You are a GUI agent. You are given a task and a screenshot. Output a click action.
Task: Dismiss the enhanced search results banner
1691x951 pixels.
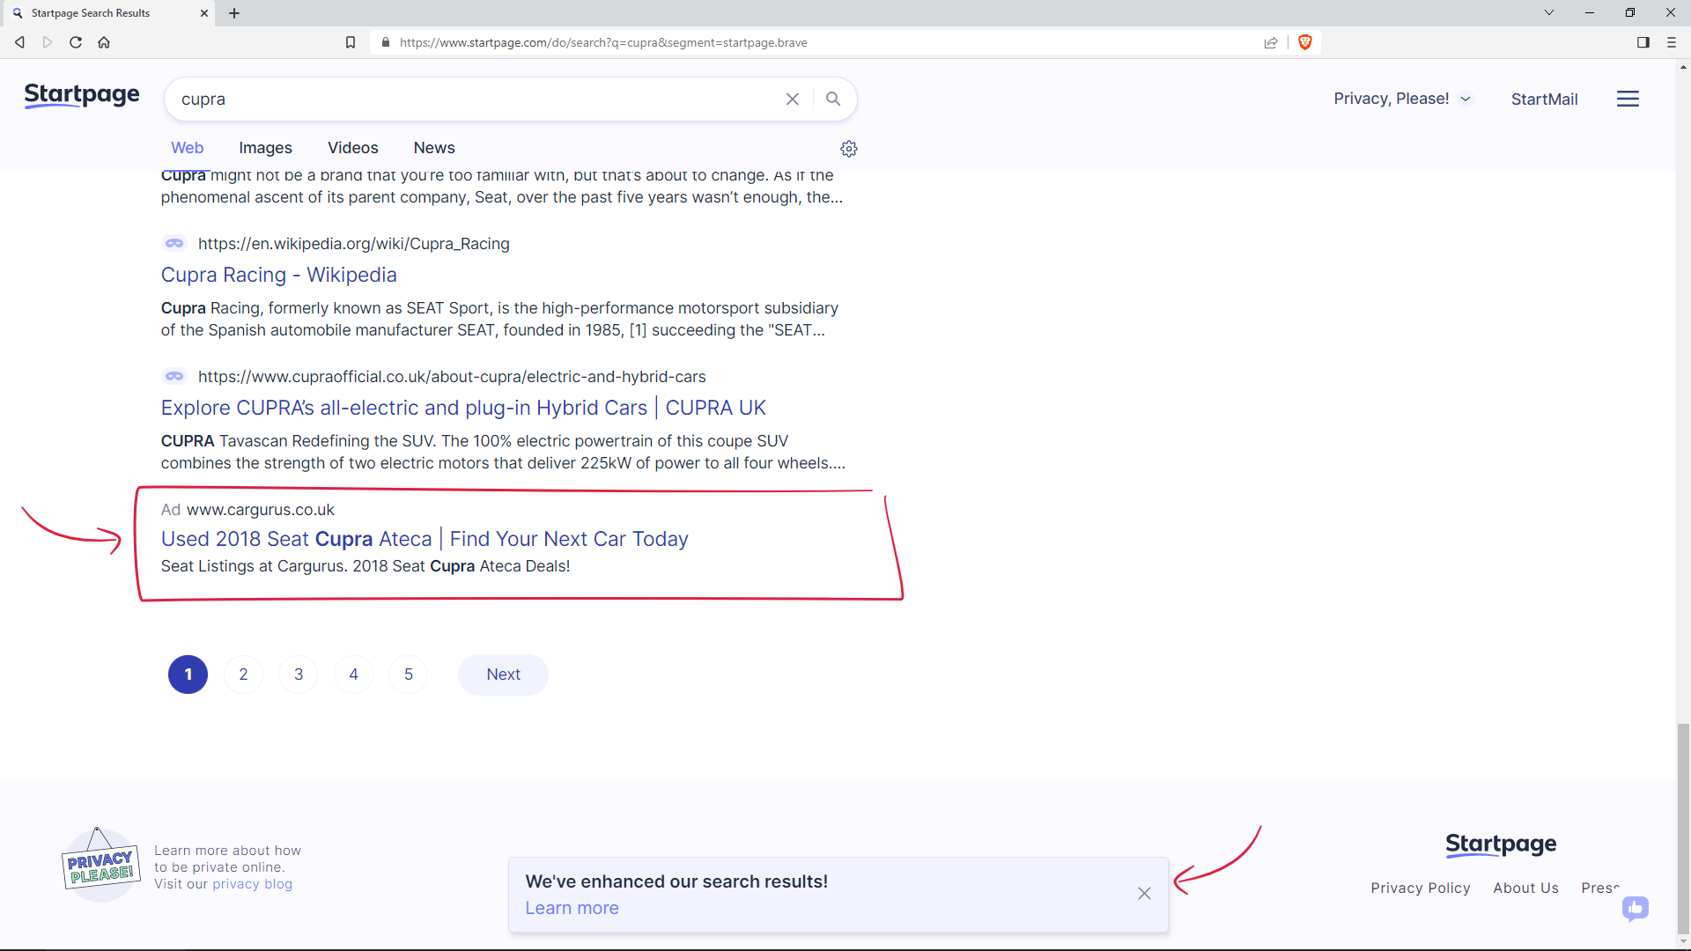(x=1144, y=893)
